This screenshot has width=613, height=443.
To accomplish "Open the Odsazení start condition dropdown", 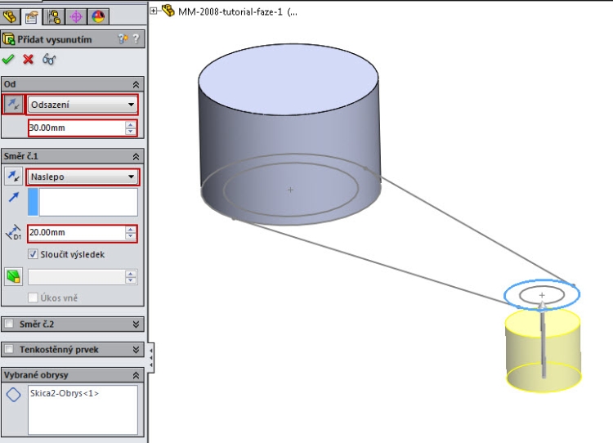I will click(x=83, y=105).
